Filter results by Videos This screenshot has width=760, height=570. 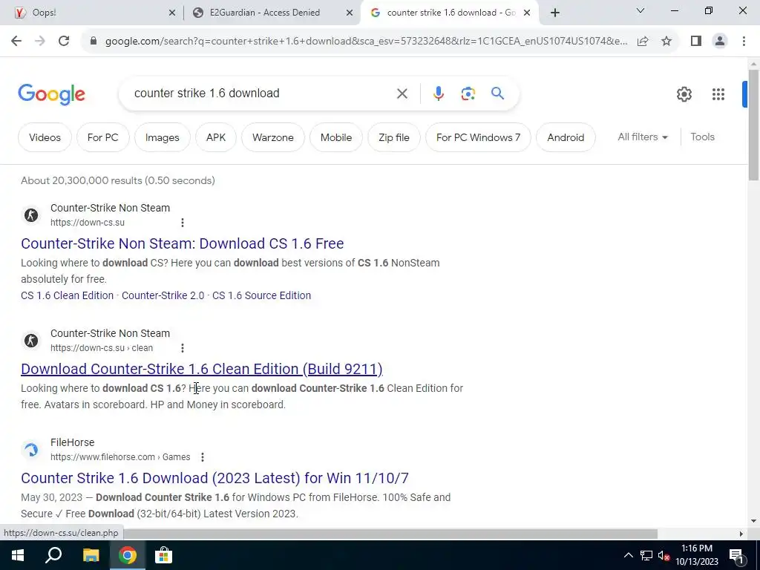tap(45, 137)
